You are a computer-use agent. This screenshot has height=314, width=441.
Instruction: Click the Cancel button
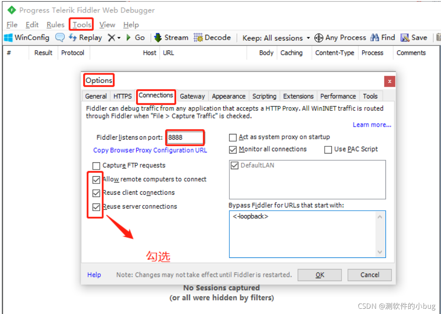click(x=370, y=275)
